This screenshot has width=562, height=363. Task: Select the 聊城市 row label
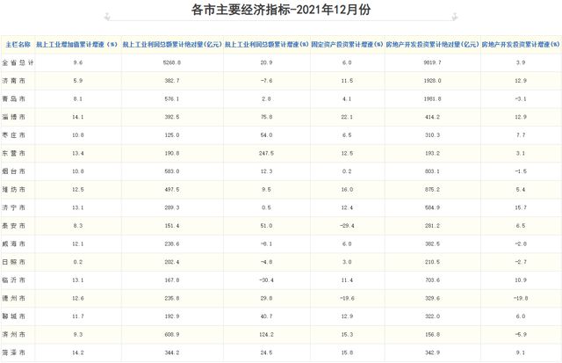pos(14,316)
